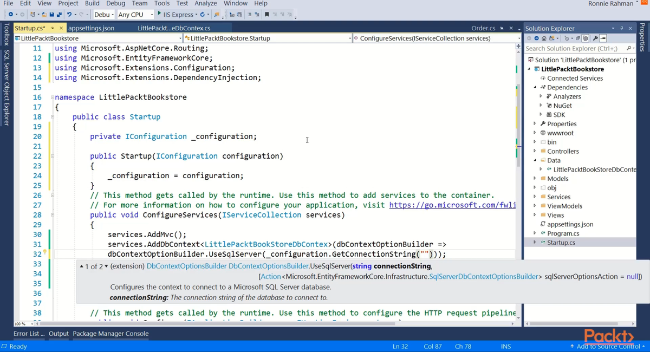The image size is (650, 352).
Task: Open the ConfigureServices member dropdown
Action: pos(437,38)
